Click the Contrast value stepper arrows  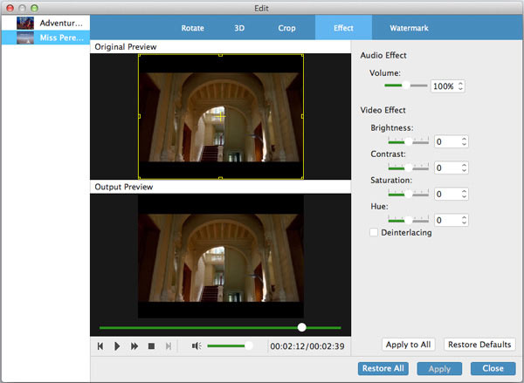(x=464, y=168)
